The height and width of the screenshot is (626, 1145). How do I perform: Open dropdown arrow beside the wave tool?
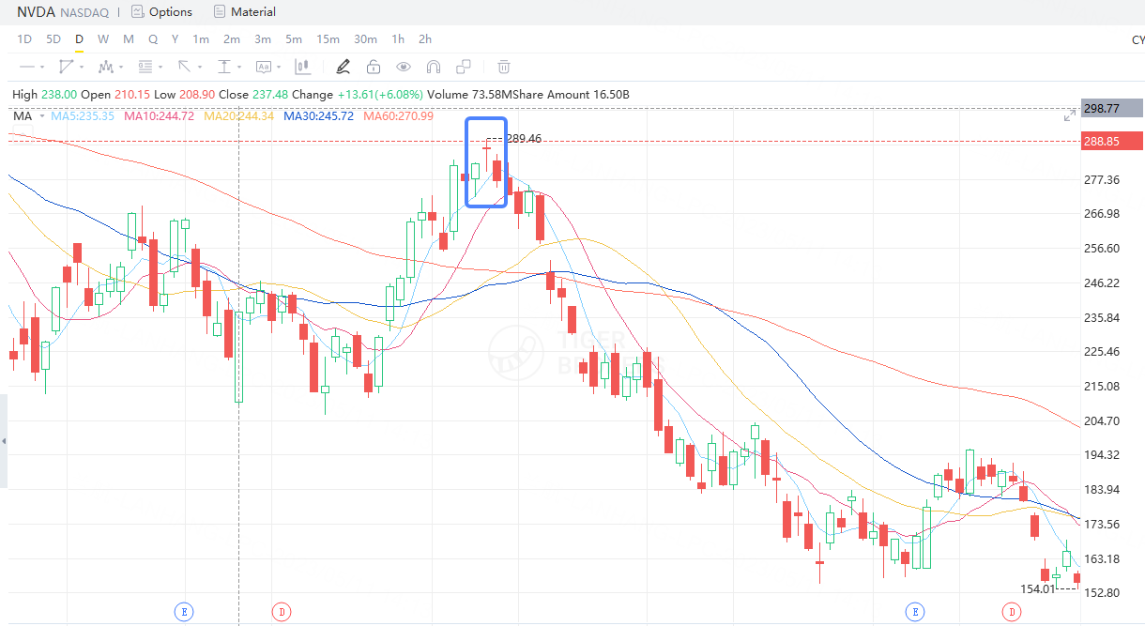click(x=121, y=68)
